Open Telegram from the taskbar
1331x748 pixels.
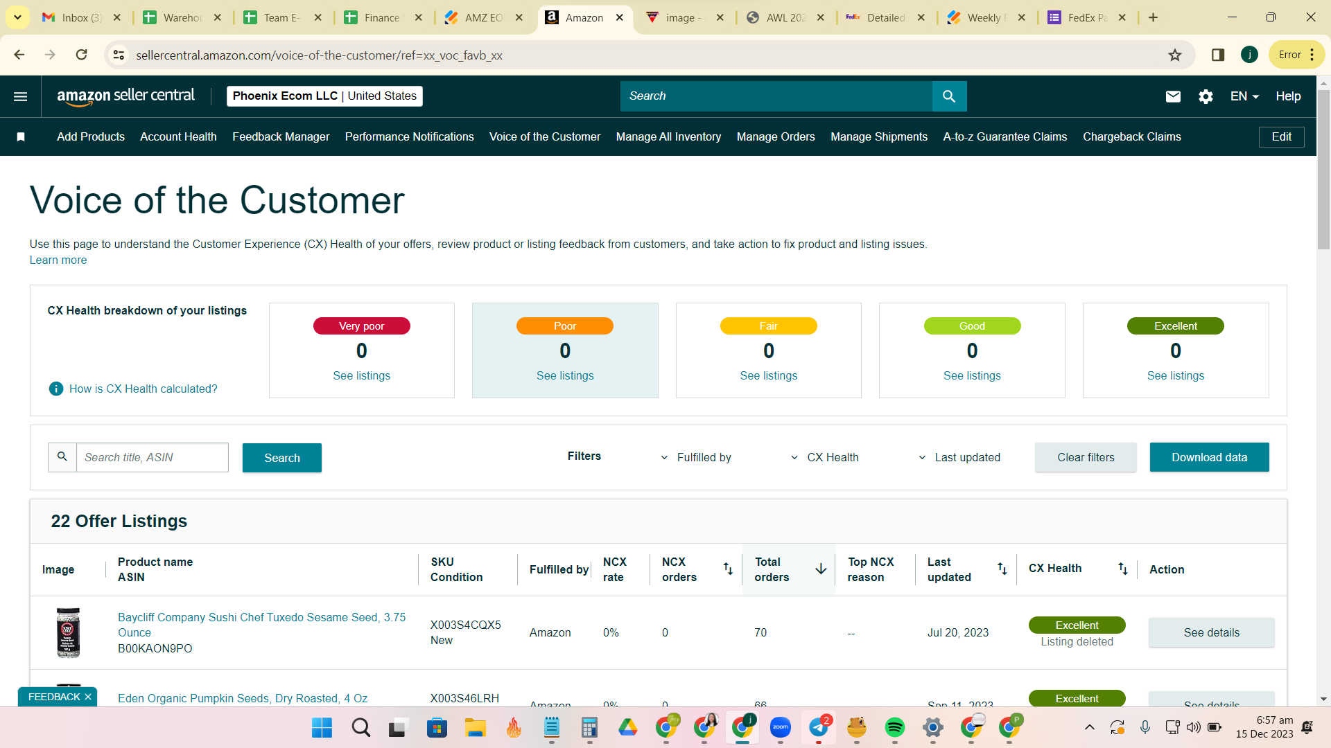click(819, 727)
